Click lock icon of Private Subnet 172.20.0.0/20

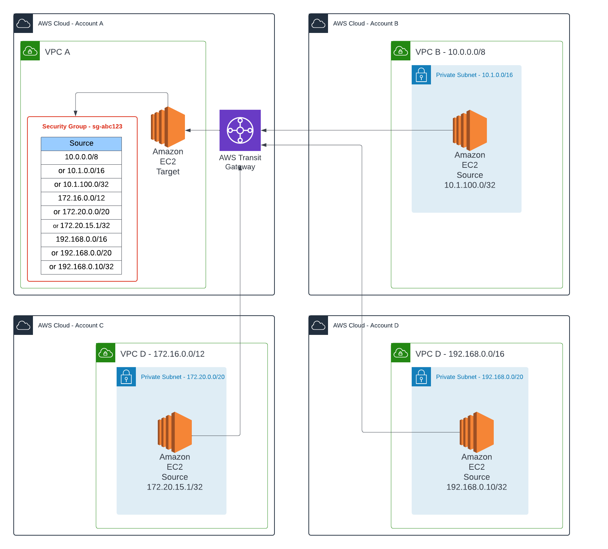126,377
